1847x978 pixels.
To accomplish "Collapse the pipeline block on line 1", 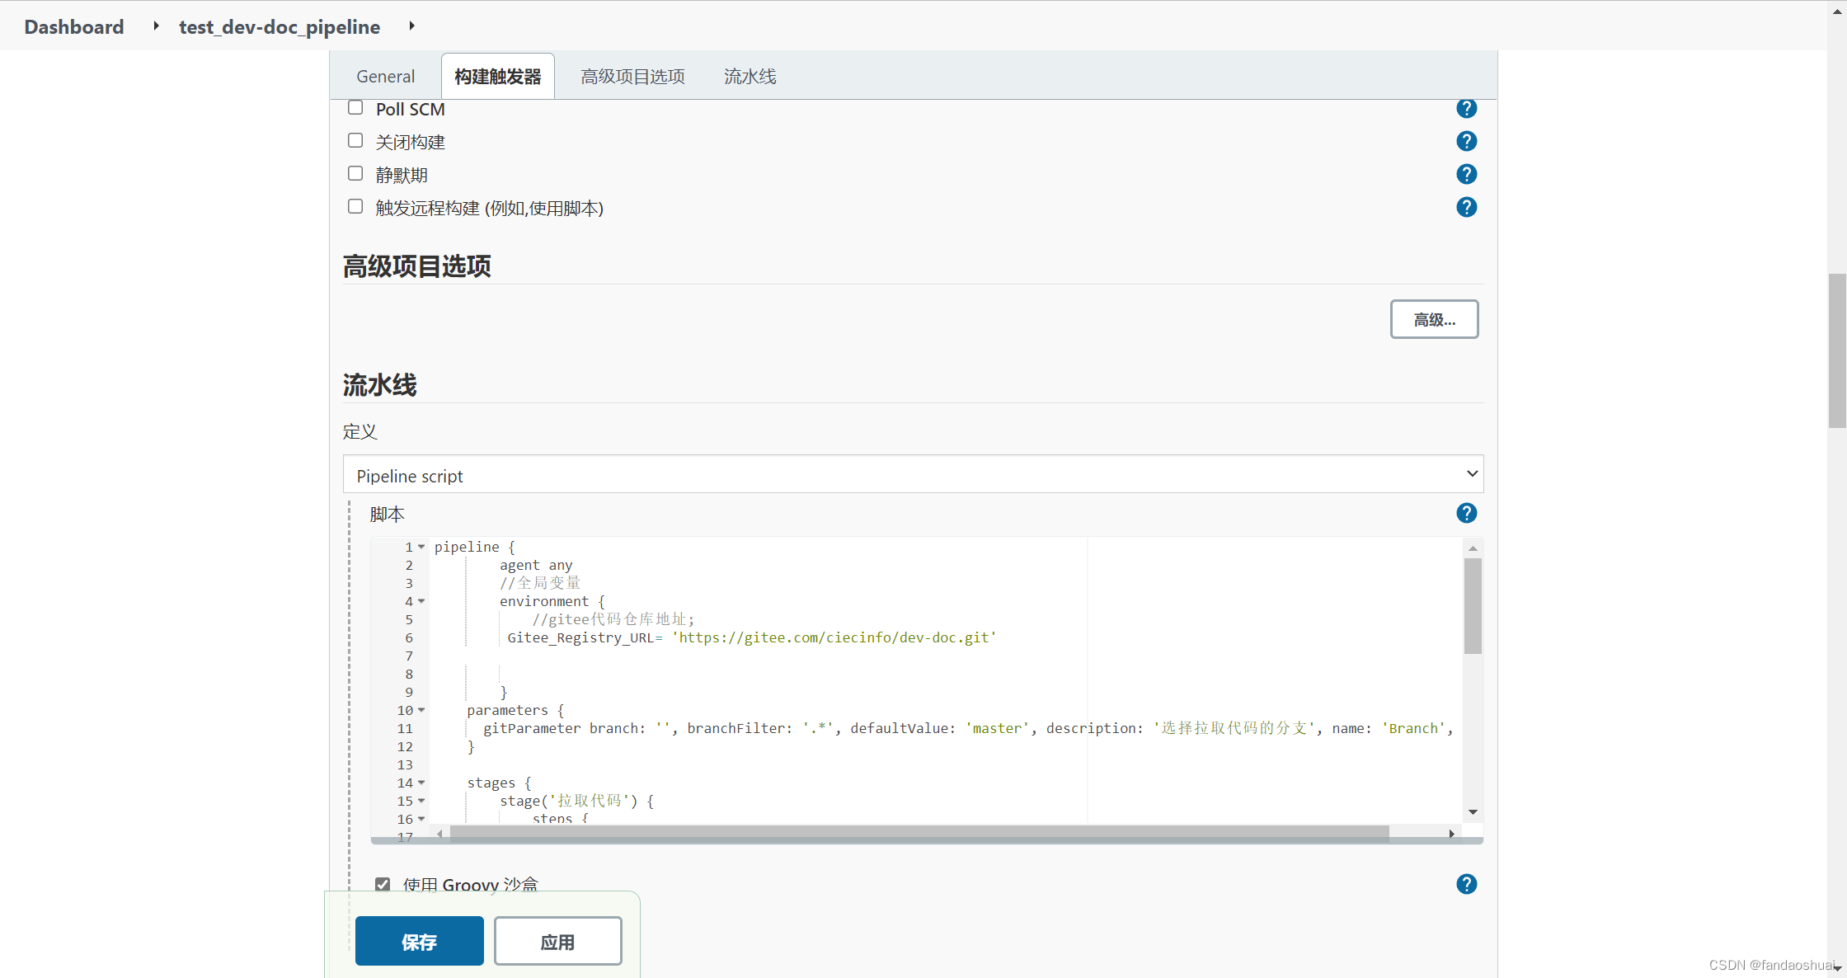I will [x=422, y=547].
